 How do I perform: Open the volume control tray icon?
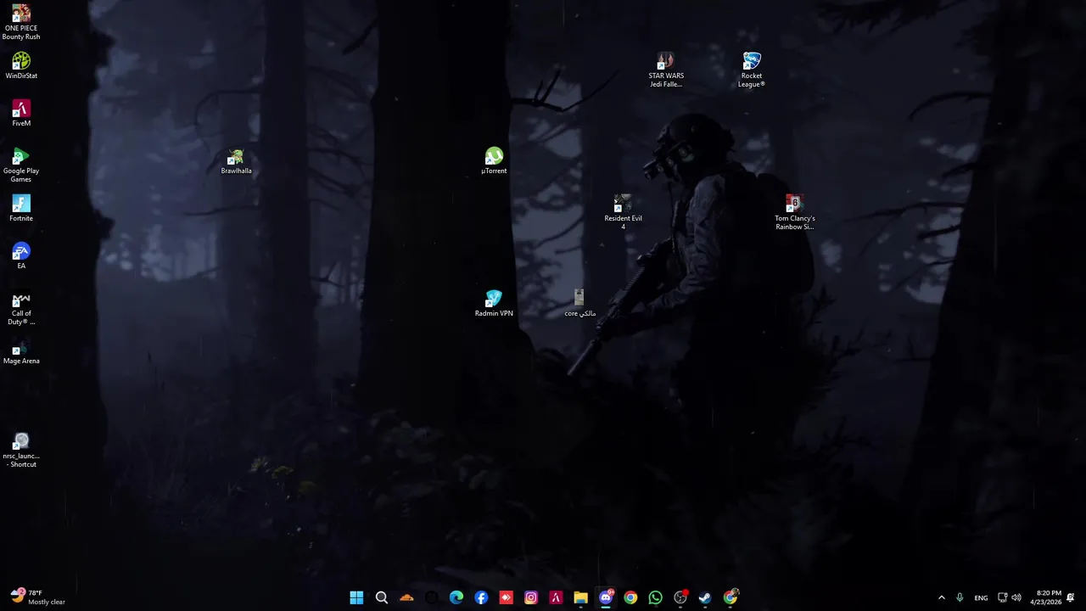(1016, 597)
